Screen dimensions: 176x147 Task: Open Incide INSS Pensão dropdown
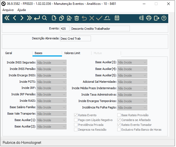(52, 69)
